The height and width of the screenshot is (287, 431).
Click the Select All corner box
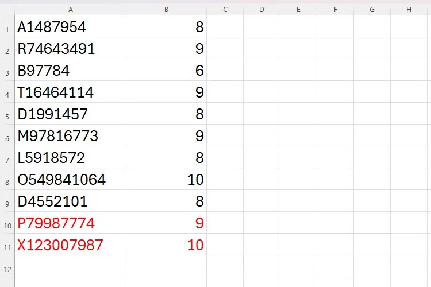tap(7, 10)
